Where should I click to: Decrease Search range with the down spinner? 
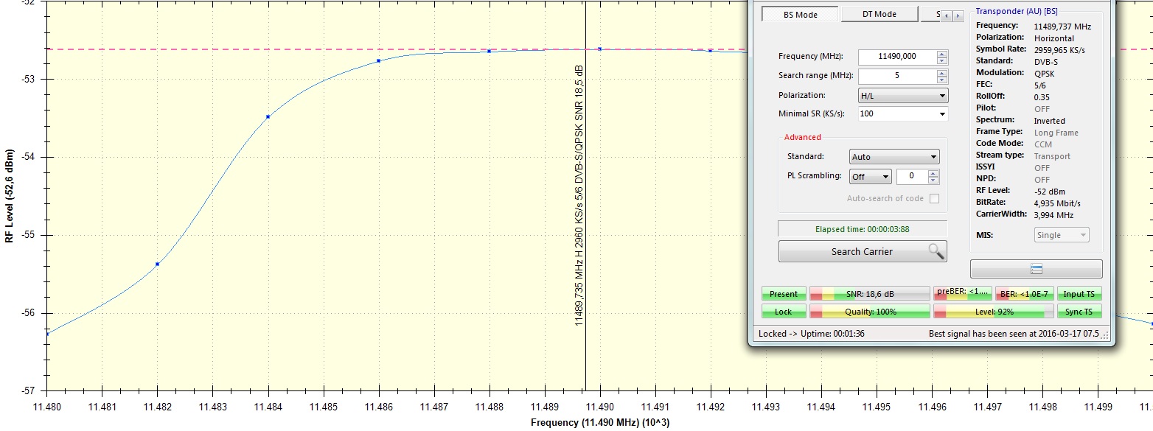coord(942,80)
